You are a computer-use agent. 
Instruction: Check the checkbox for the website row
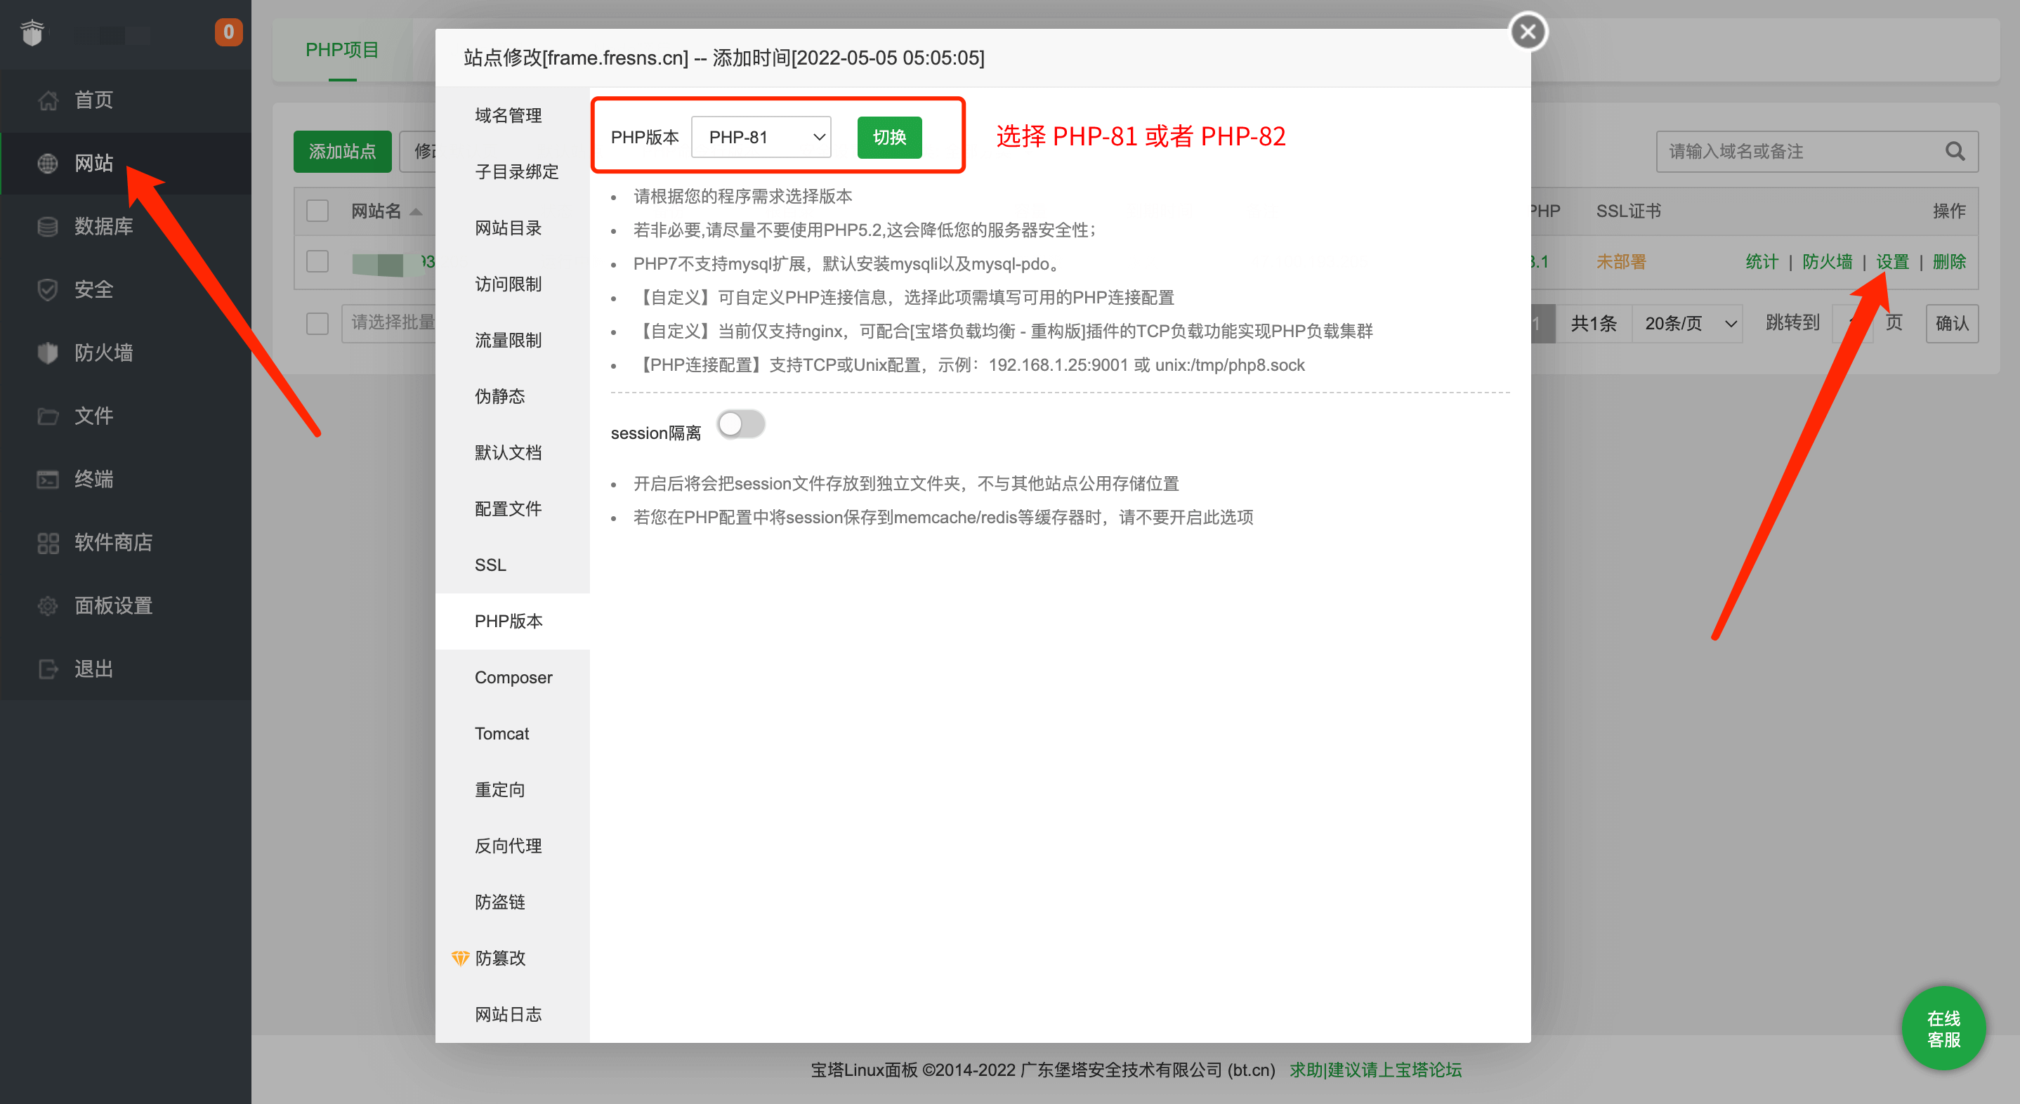pyautogui.click(x=317, y=261)
